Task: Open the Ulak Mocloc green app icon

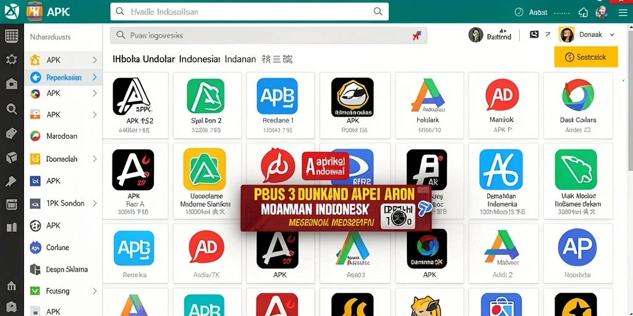Action: click(x=576, y=169)
